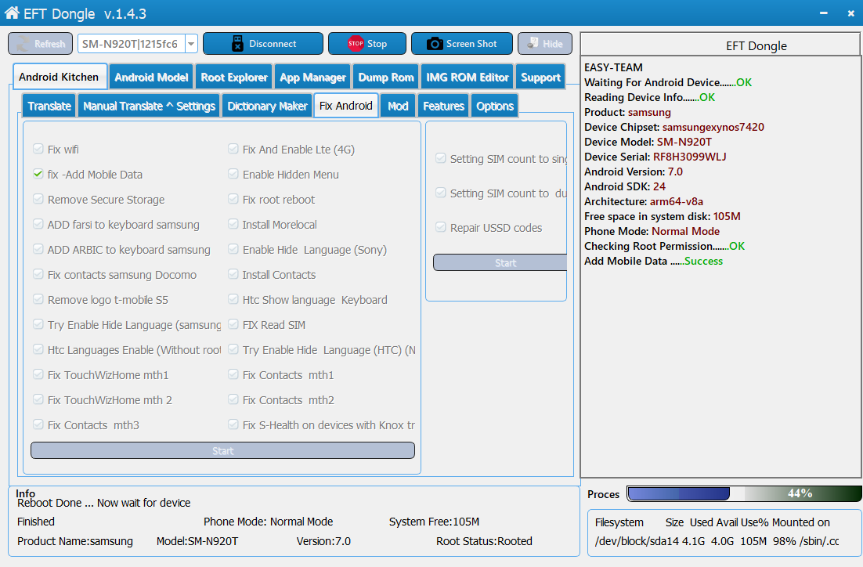Toggle Fix root reboot checkbox
This screenshot has height=567, width=863.
tap(233, 199)
